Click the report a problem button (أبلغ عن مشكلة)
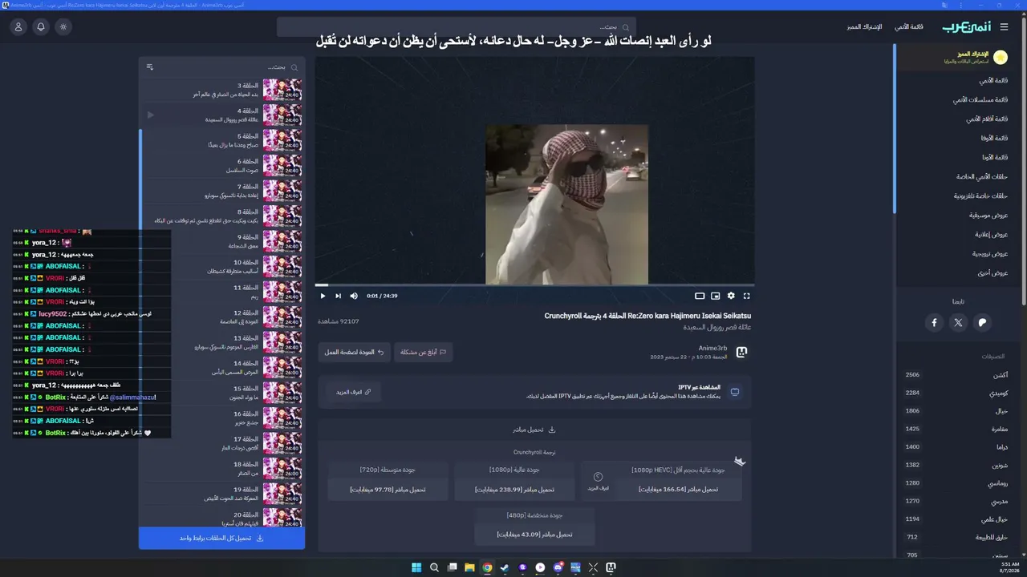 coord(423,352)
